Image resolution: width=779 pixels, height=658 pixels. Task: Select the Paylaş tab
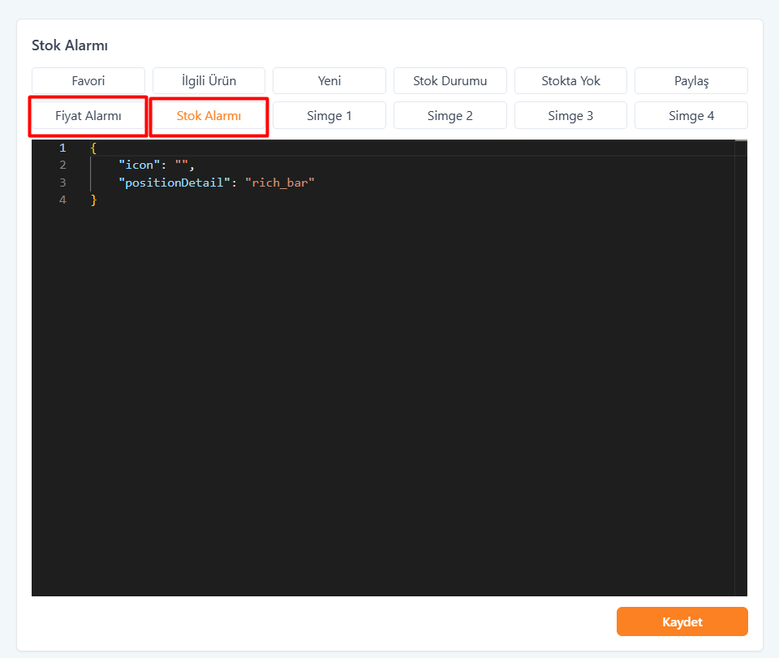pos(691,81)
